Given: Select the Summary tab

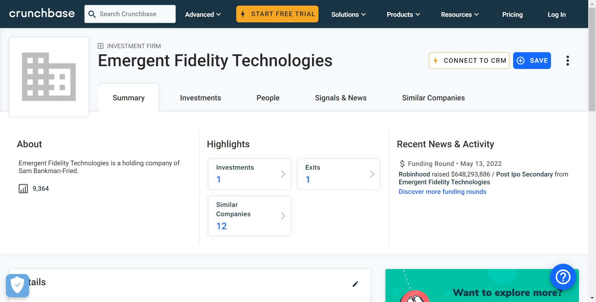Looking at the screenshot, I should pos(129,98).
